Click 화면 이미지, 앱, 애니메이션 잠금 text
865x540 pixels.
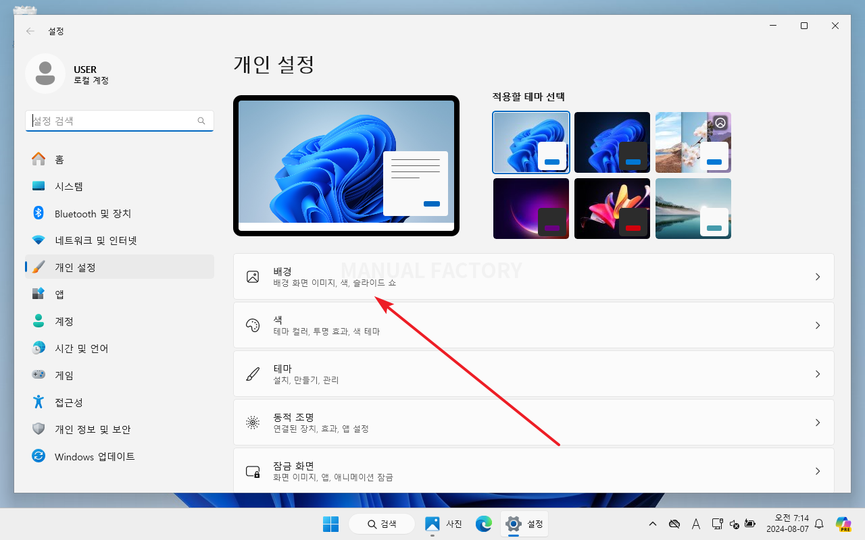tap(333, 478)
